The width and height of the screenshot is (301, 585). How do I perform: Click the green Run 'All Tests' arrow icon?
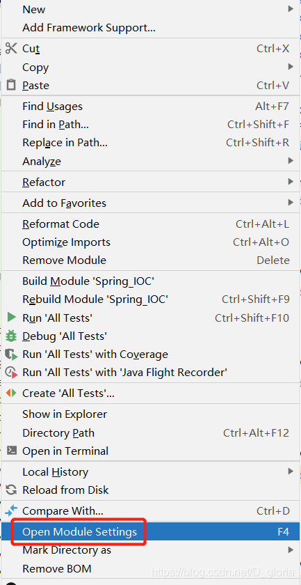point(12,318)
